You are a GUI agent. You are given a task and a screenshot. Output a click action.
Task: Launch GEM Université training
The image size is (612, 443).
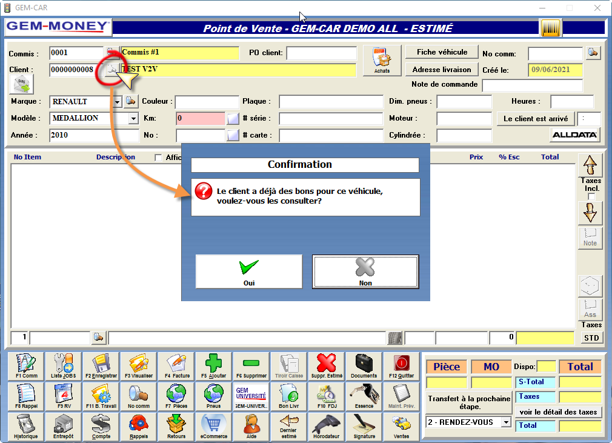(x=251, y=396)
